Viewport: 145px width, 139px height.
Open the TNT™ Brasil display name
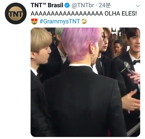coord(47,5)
